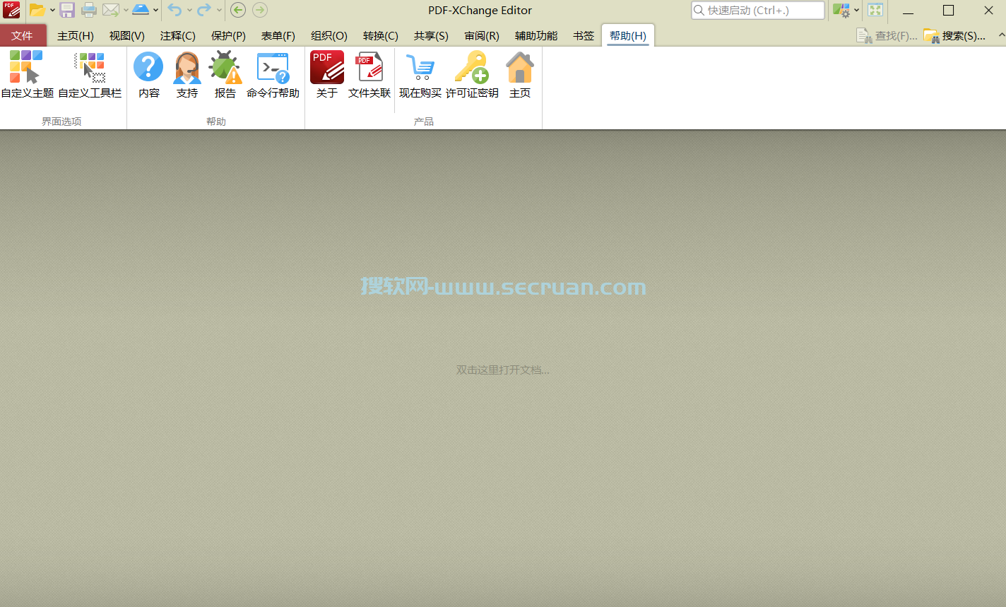1006x607 pixels.
Task: Click the print icon in quick toolbar
Action: coord(89,10)
